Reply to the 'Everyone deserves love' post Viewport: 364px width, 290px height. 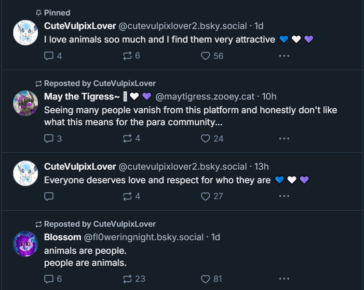[49, 196]
